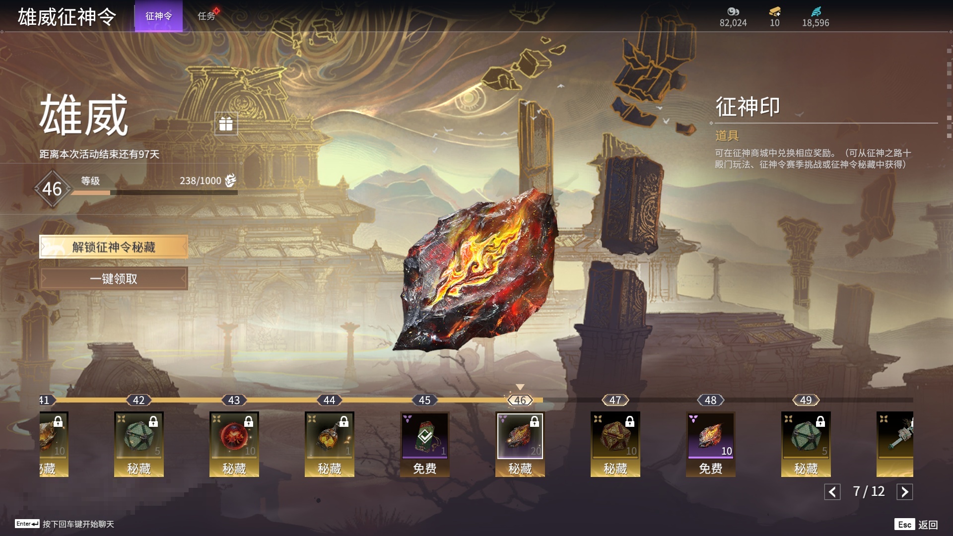Click the gold ingot currency icon
Screen dimensions: 953x536
775,11
